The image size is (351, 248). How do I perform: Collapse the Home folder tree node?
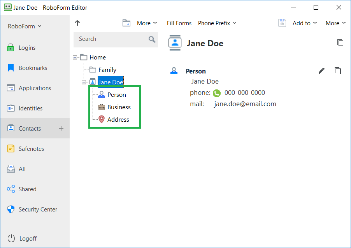75,58
